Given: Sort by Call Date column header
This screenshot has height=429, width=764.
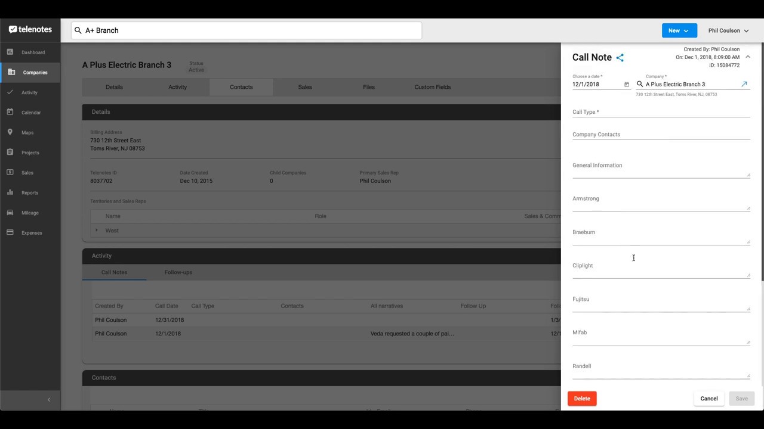Looking at the screenshot, I should (x=167, y=306).
